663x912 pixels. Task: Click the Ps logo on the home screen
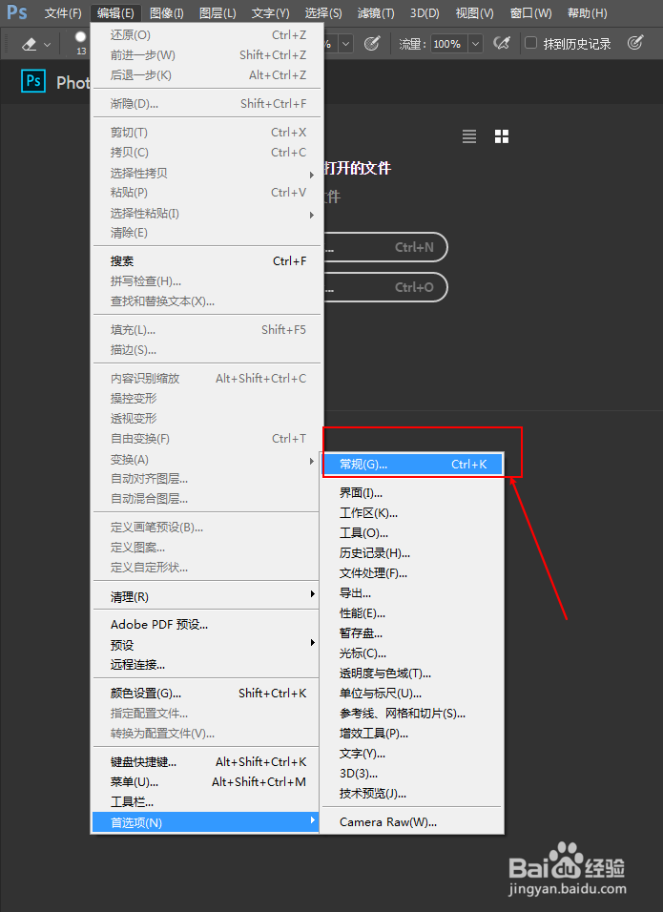33,81
